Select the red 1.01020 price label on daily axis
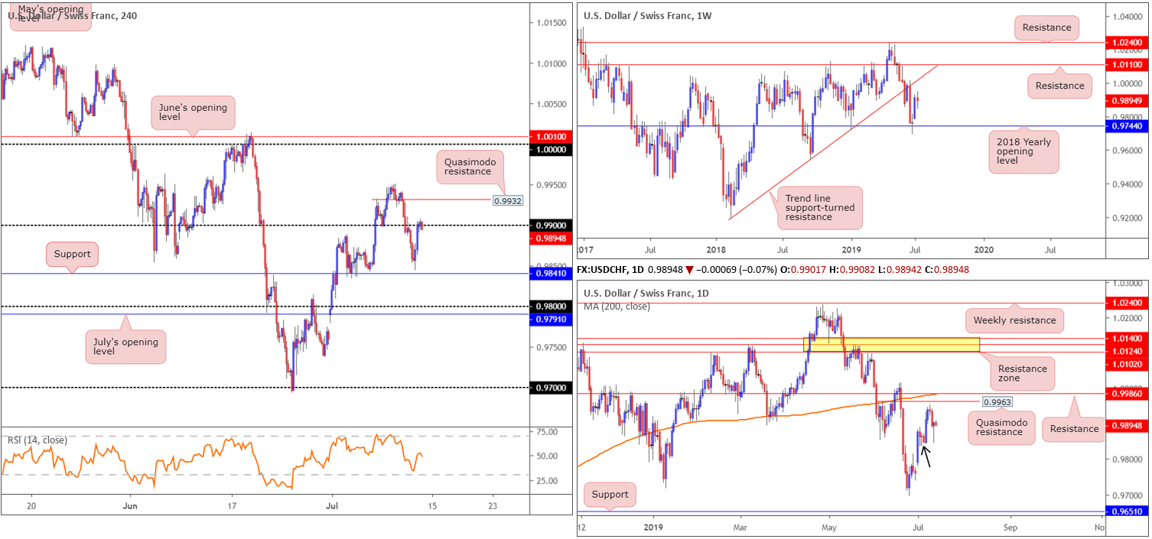This screenshot has height=539, width=1152. pos(1128,365)
